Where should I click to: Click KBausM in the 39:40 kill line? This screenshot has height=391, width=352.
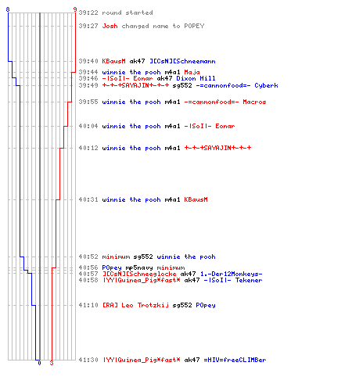click(x=113, y=61)
